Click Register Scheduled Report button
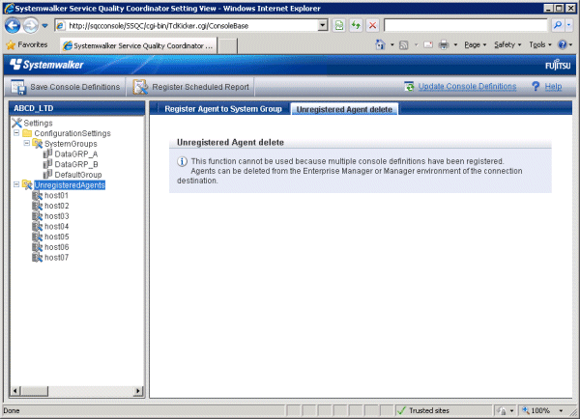 tap(190, 87)
